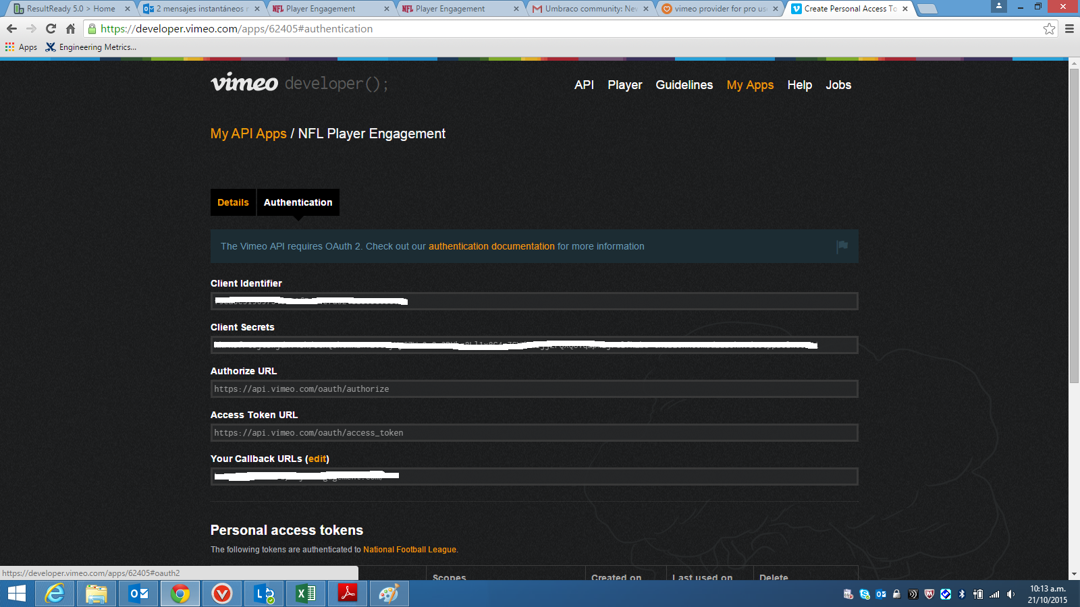
Task: Open API in the Vimeo navigation
Action: click(x=584, y=85)
